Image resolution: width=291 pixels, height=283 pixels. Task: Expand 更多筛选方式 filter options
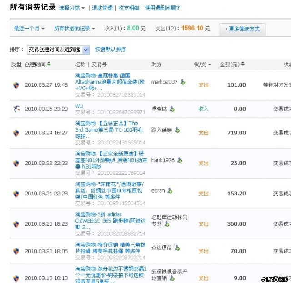tap(242, 29)
